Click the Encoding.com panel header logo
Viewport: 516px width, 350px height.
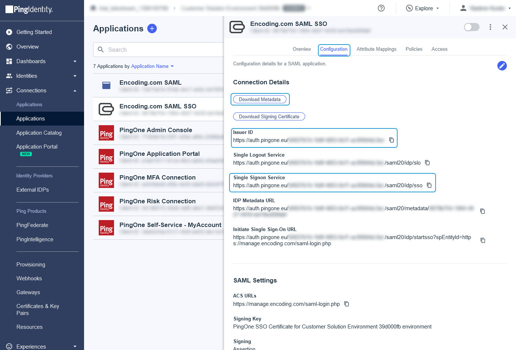coord(237,27)
